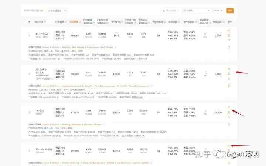The width and height of the screenshot is (266, 166).
Task: Click second action icon in Throws row
Action: click(229, 112)
